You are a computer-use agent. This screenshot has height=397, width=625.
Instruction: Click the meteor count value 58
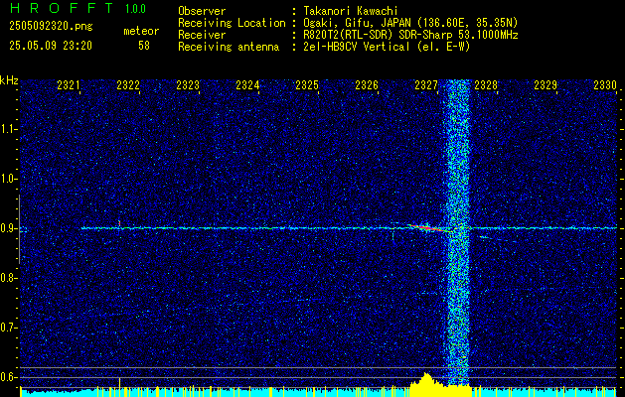point(144,46)
